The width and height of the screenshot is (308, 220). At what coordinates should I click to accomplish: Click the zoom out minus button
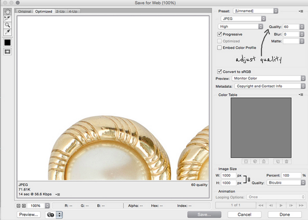pyautogui.click(x=18, y=206)
